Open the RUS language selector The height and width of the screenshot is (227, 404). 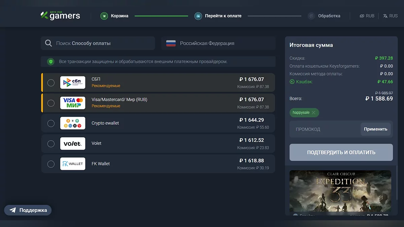tap(390, 16)
